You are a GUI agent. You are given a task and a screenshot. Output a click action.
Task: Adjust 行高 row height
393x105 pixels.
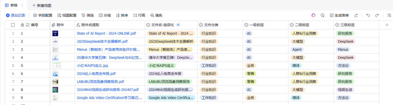pyautogui.click(x=139, y=15)
